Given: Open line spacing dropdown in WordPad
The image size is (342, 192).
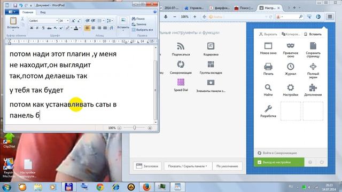Looking at the screenshot, I should pos(110,21).
